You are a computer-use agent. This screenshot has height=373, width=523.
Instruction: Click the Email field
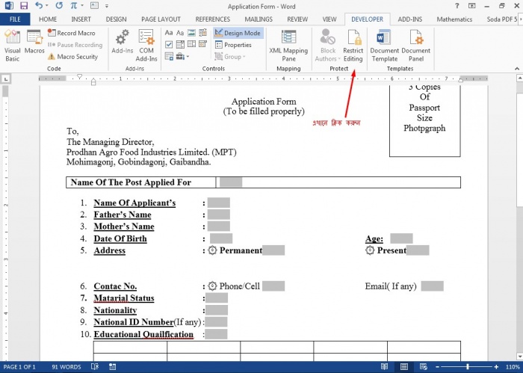tap(432, 286)
